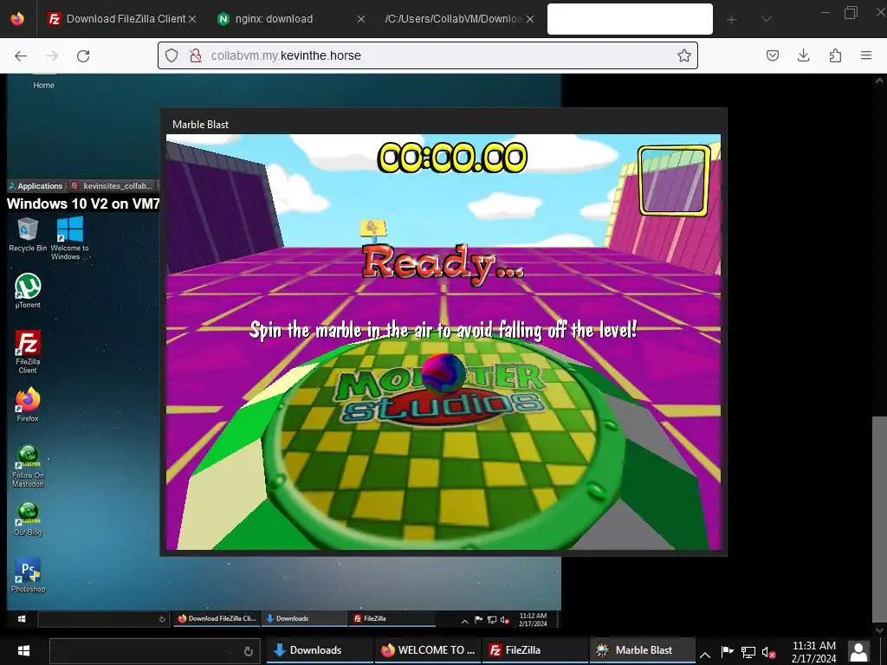Click the marble in the game
This screenshot has height=665, width=887.
[443, 373]
